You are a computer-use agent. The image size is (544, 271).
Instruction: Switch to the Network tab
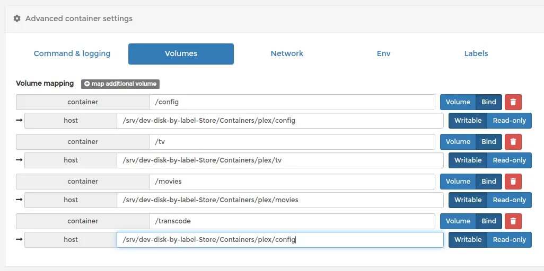287,53
